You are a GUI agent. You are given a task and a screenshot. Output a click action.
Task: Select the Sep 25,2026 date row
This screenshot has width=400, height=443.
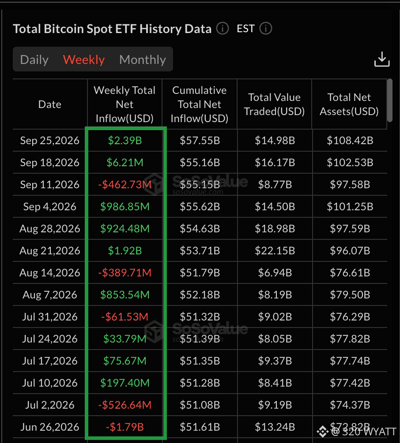tap(200, 141)
